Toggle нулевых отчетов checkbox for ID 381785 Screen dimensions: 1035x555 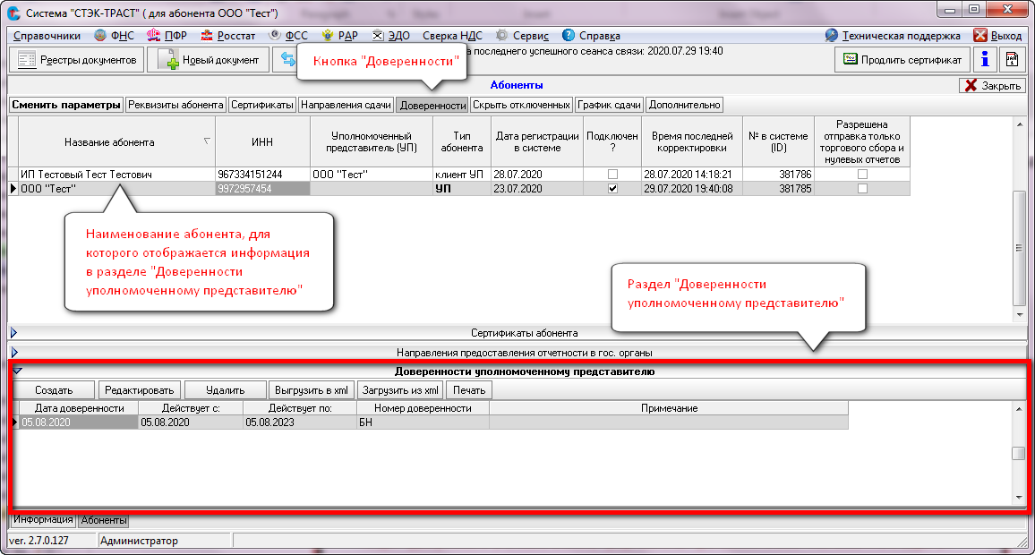862,189
